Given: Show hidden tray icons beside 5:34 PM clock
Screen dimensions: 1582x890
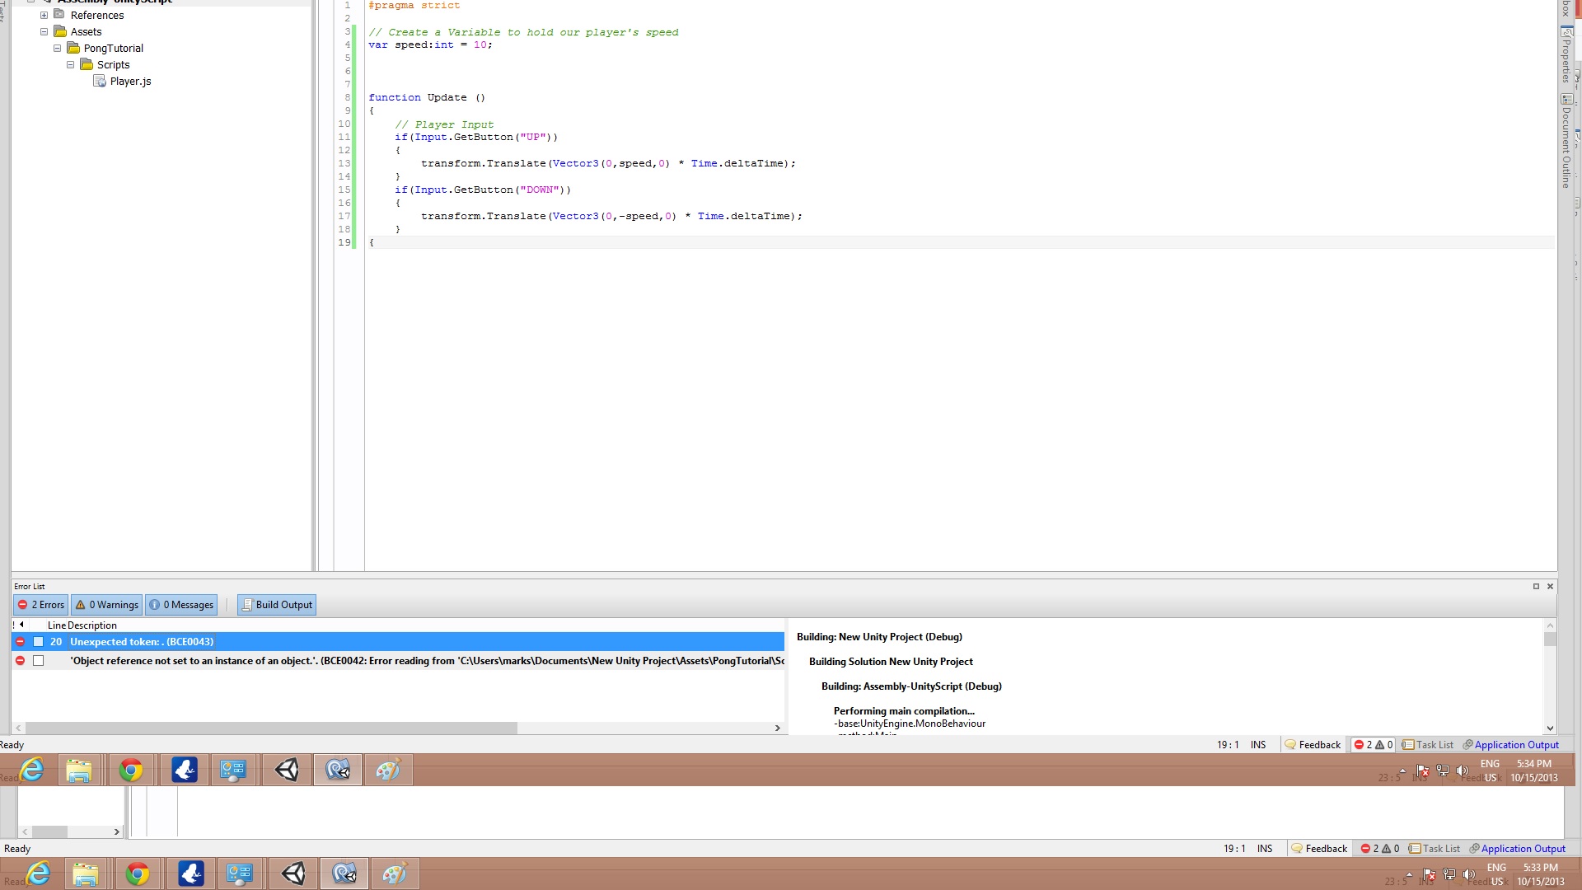Looking at the screenshot, I should pos(1402,771).
